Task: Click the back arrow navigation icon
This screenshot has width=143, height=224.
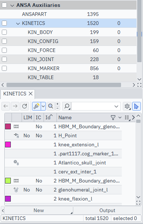Action: (x=6, y=106)
